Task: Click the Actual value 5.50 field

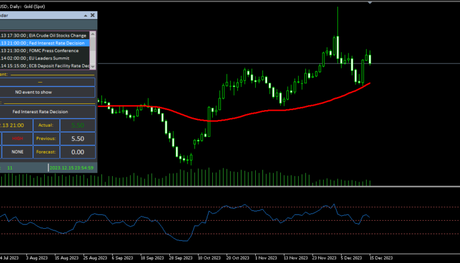Action: tap(77, 125)
